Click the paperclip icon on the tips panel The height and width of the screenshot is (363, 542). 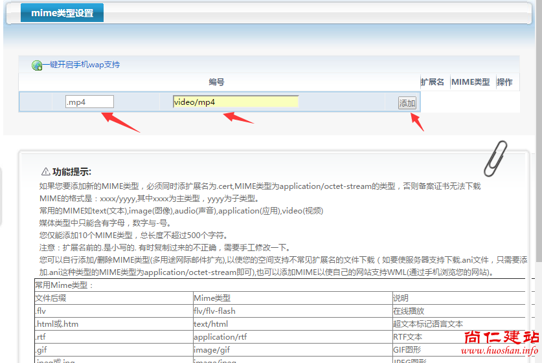tap(497, 157)
